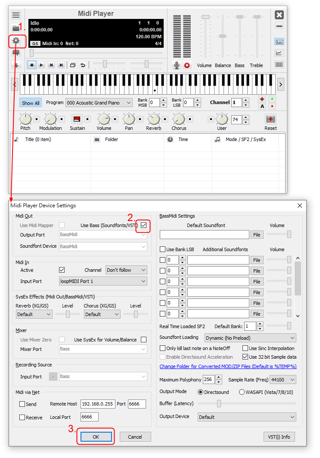Viewport: 320px width, 458px height.
Task: Select Directsound output mode
Action: (200, 392)
